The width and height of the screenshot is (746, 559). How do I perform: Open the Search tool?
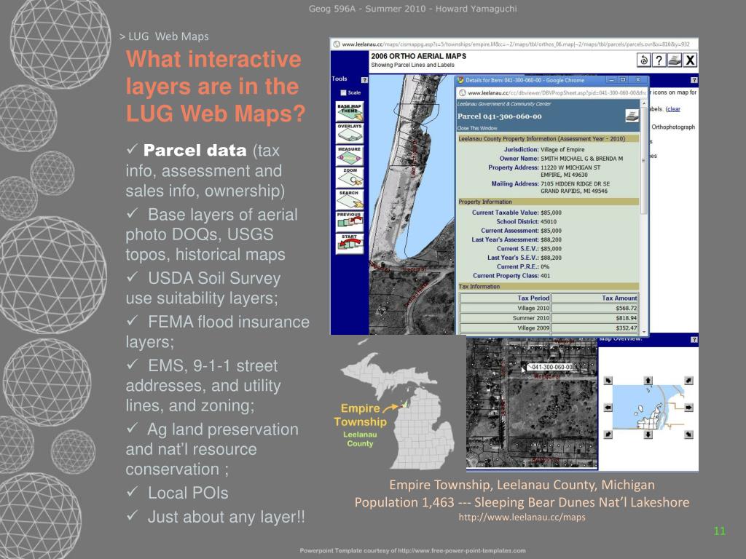tap(350, 199)
